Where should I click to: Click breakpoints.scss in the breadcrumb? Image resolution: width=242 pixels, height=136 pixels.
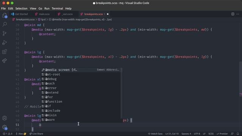point(25,19)
